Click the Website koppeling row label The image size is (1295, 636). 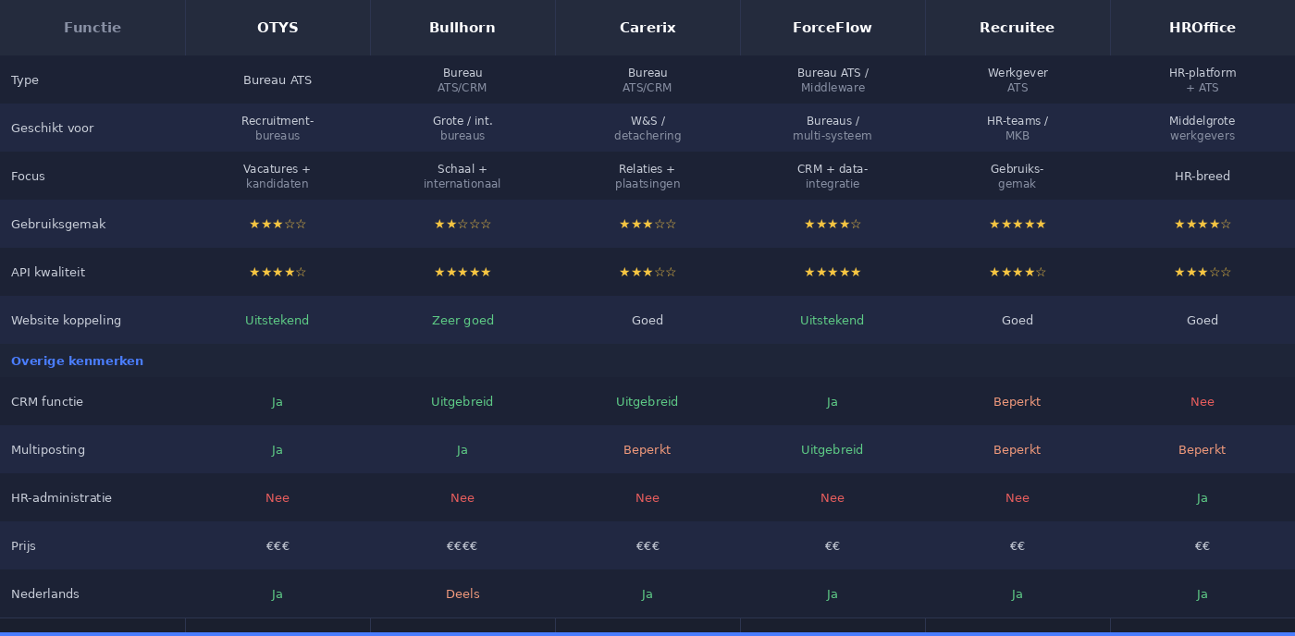[x=66, y=321]
